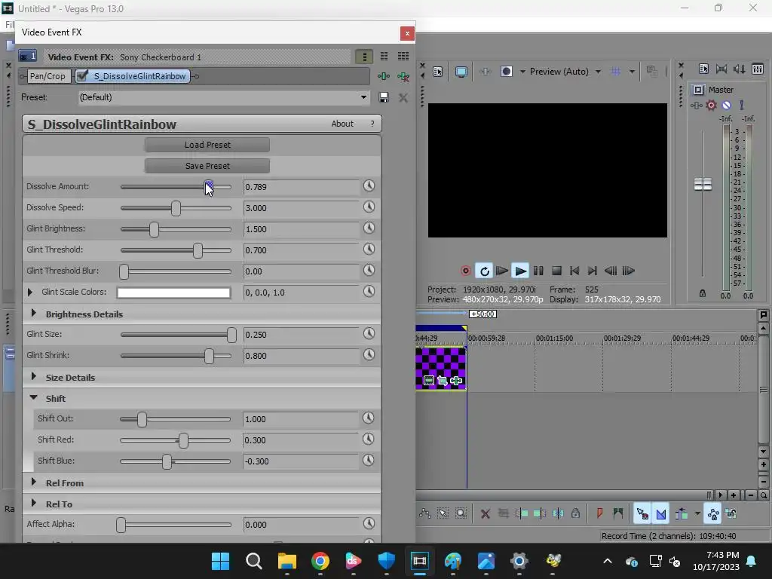Toggle Lock Envelopes to Events button
772x579 pixels.
[x=713, y=514]
